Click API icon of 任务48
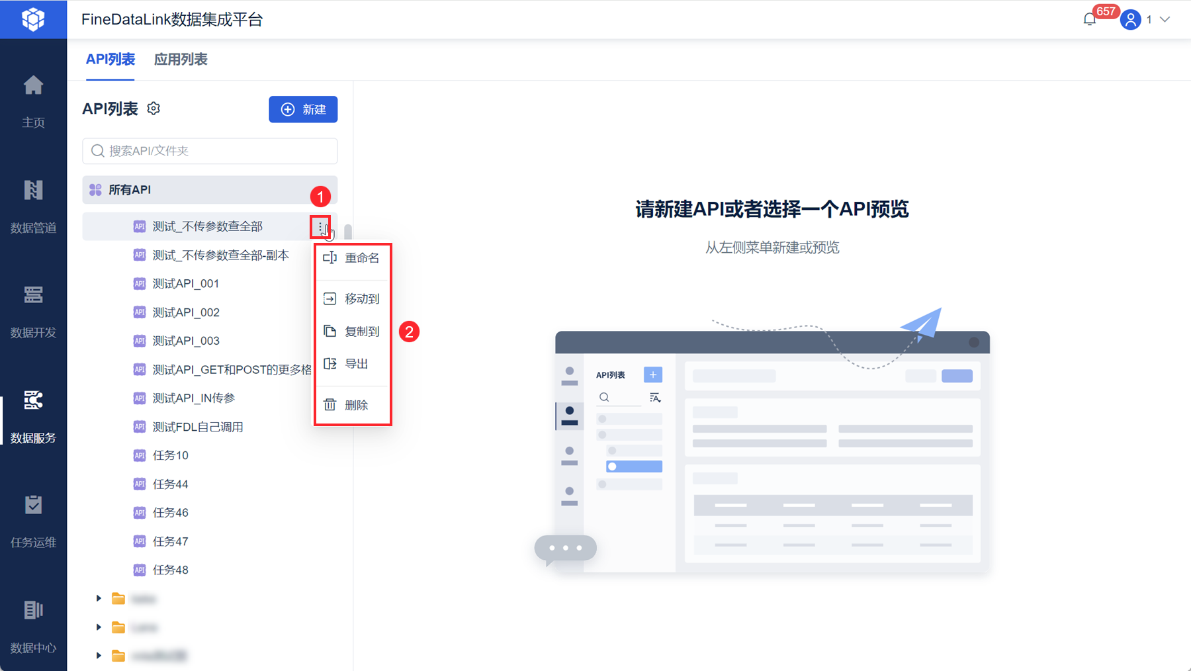Screen dimensions: 1191x671 click(x=140, y=570)
